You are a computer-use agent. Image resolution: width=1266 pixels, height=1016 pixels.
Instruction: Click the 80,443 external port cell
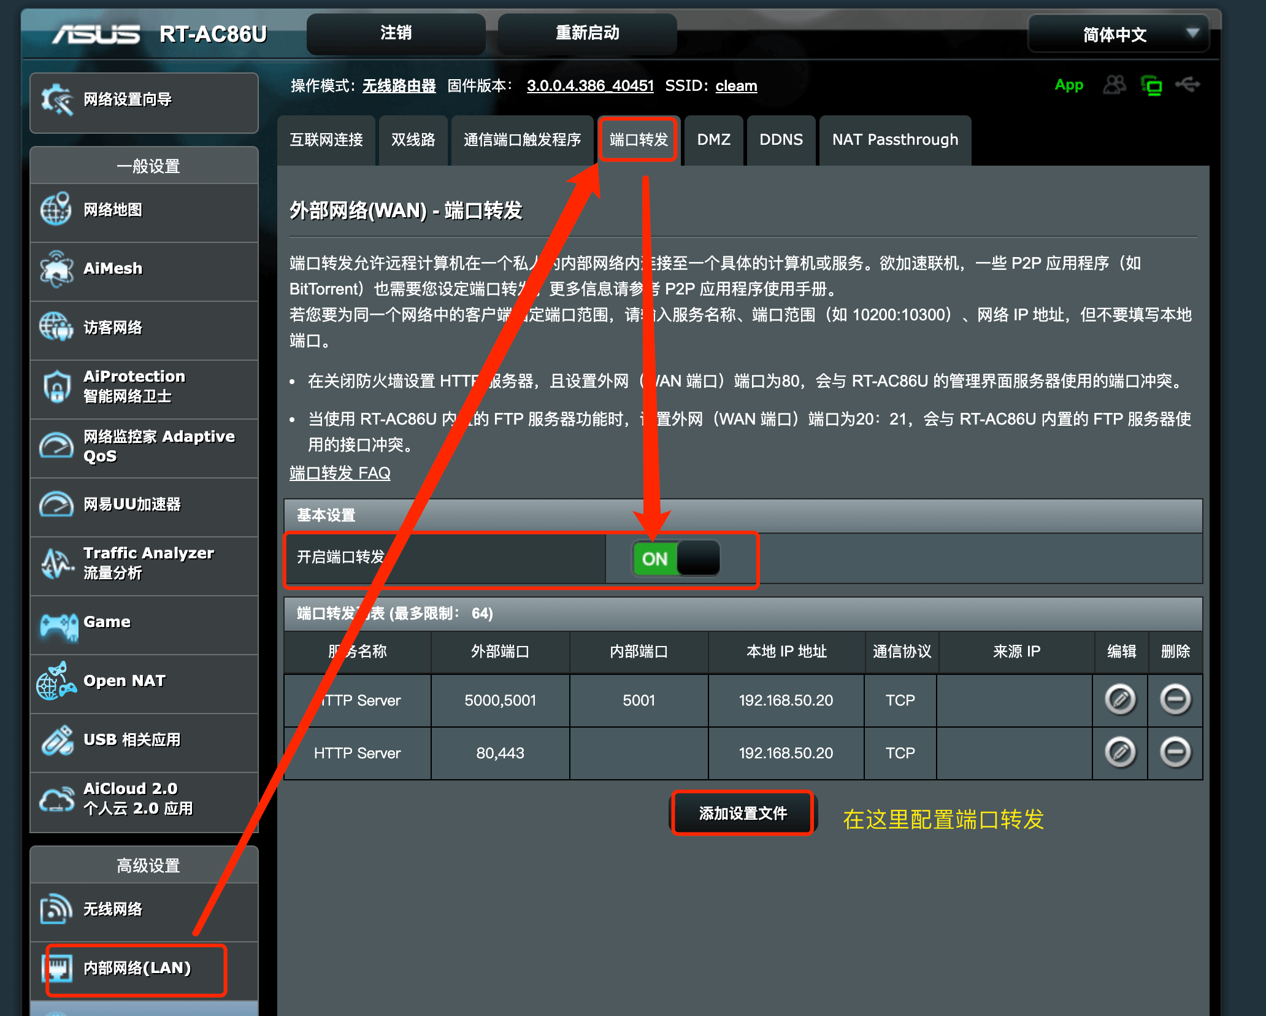click(501, 753)
